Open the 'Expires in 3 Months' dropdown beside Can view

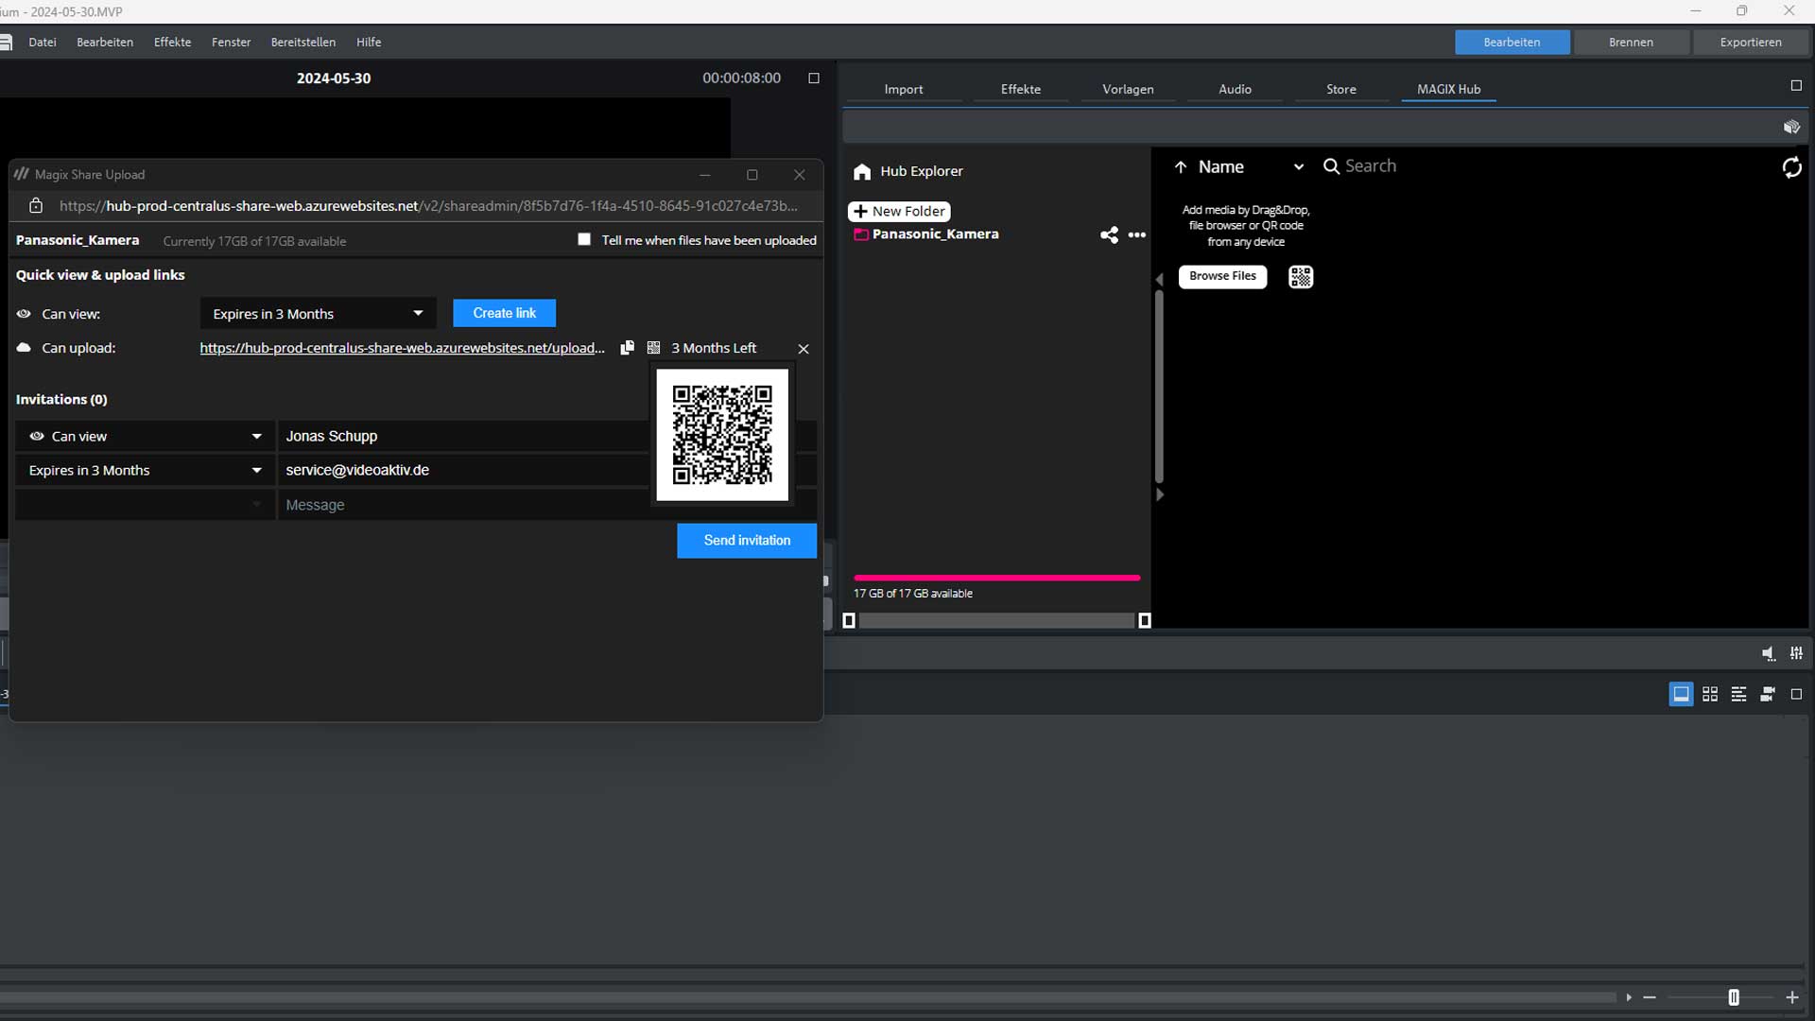click(x=318, y=314)
